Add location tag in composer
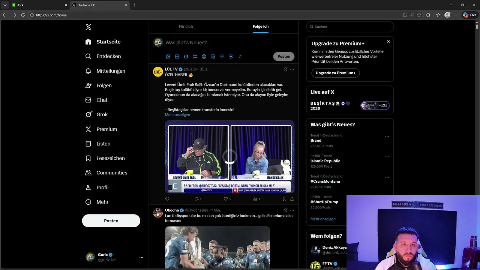Screen dimensions: 480x270 pyautogui.click(x=222, y=57)
